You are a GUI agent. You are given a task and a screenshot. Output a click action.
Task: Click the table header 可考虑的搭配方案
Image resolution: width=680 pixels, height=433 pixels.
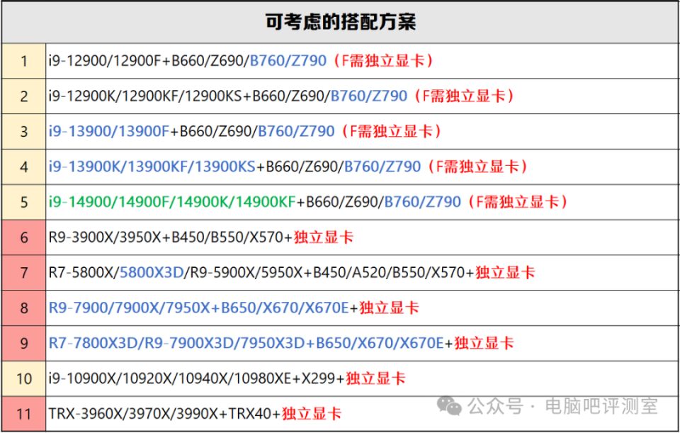point(341,22)
